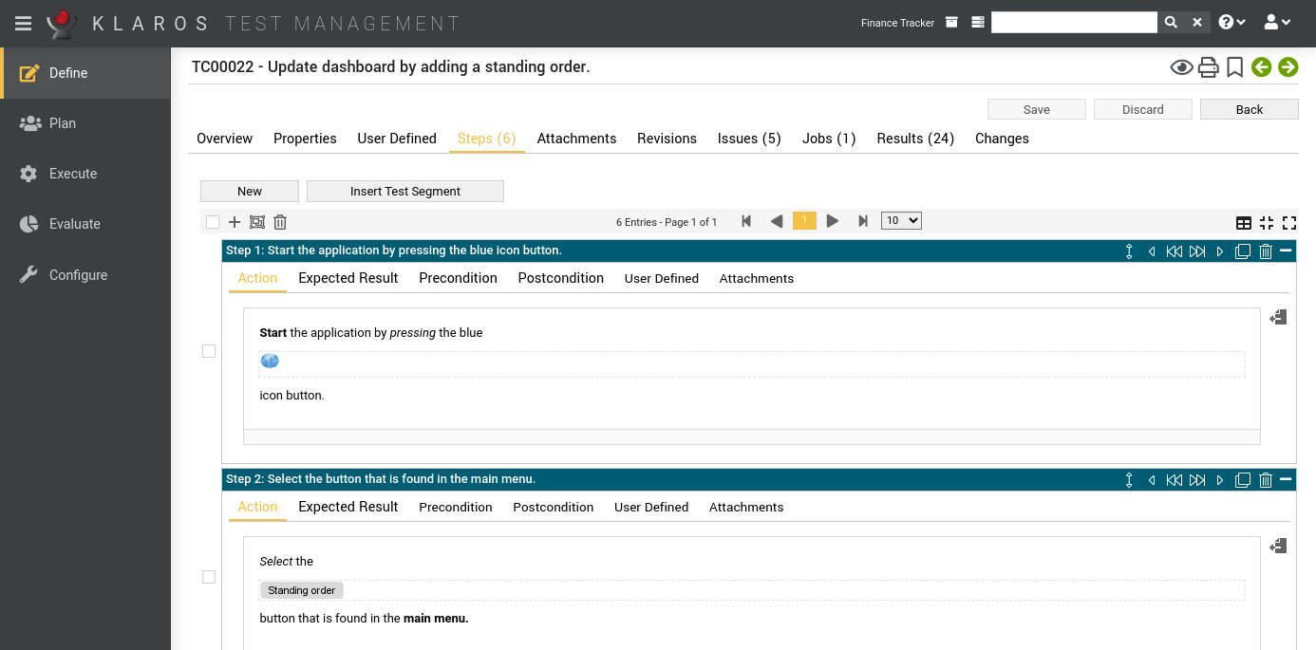Click the print icon in page header
This screenshot has width=1316, height=650.
[1208, 67]
